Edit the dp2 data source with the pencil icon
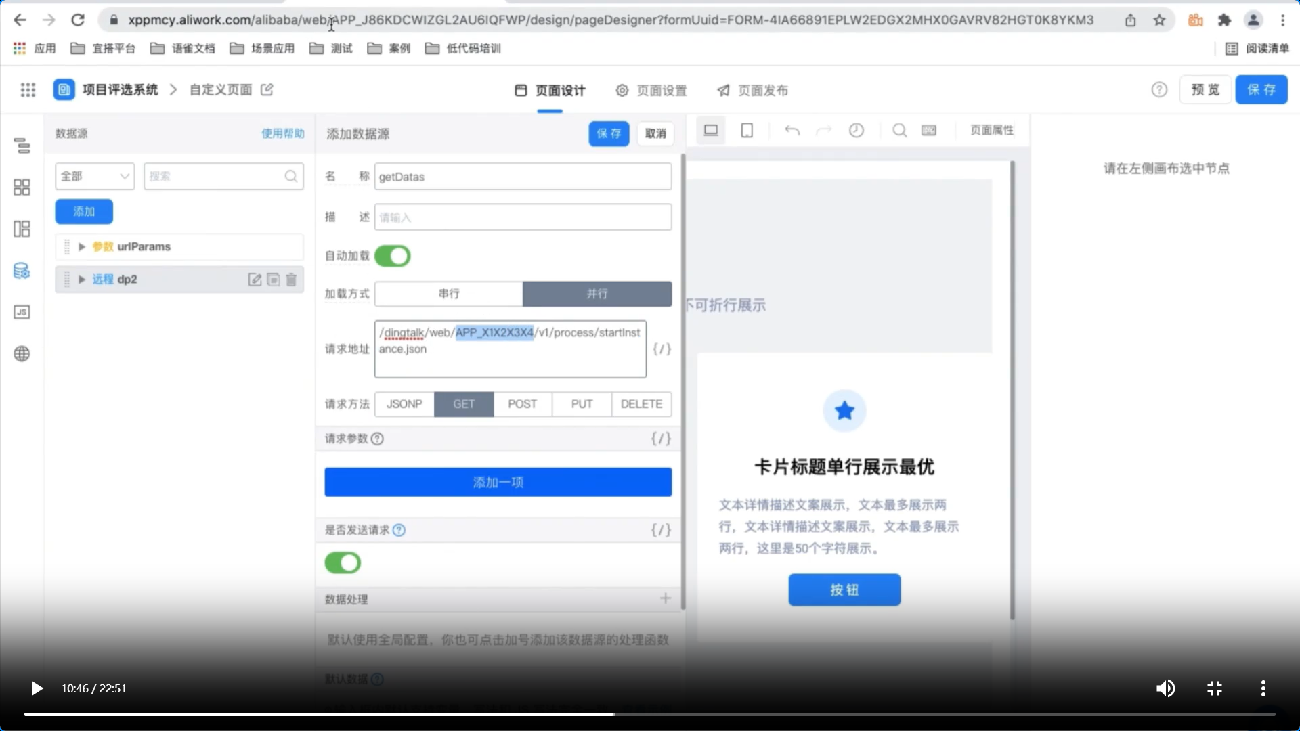 [255, 280]
